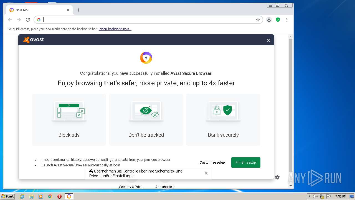
Task: Click the Finish setup button
Action: [x=246, y=162]
